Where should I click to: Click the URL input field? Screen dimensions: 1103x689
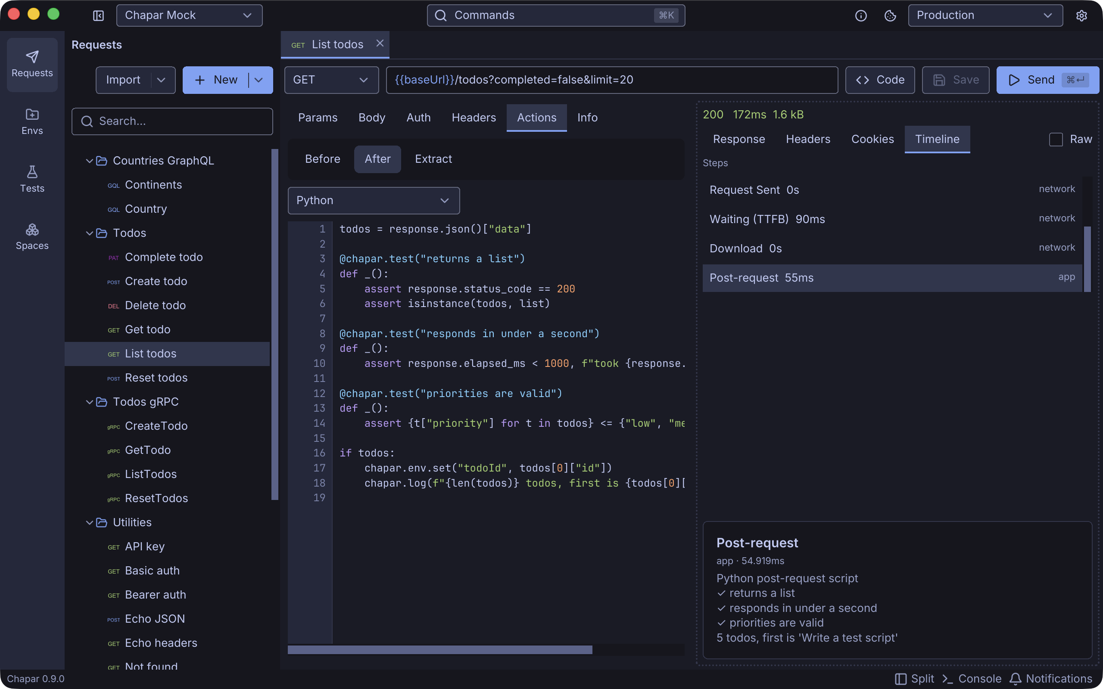click(612, 80)
